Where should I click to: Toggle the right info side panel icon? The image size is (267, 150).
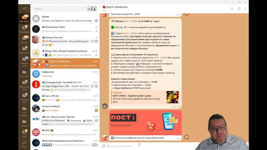click(x=239, y=9)
